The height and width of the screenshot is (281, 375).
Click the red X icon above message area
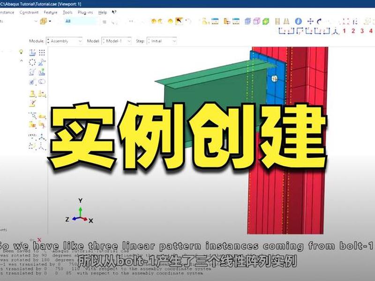tap(39, 240)
